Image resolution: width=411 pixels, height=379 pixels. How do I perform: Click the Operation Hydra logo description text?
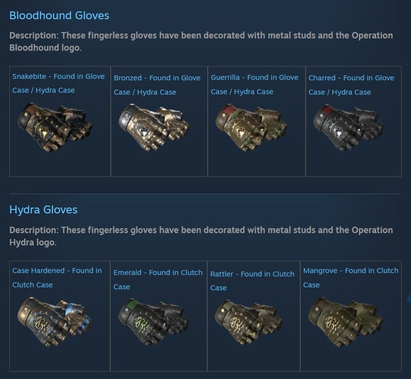(x=201, y=236)
